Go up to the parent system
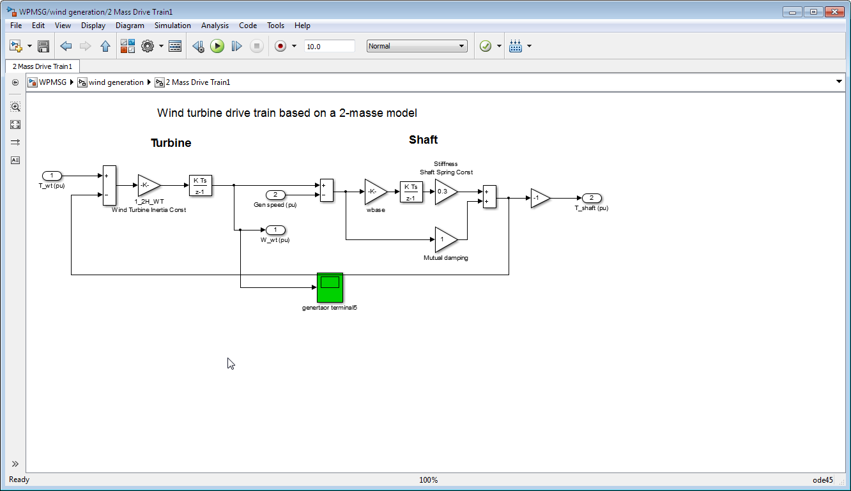The width and height of the screenshot is (851, 491). tap(105, 46)
